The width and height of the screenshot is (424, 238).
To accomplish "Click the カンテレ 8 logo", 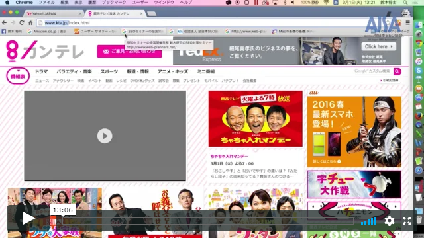I will tap(45, 50).
